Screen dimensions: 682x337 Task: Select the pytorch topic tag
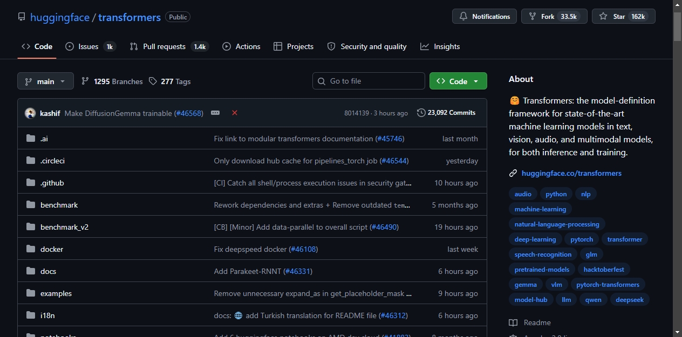click(582, 239)
